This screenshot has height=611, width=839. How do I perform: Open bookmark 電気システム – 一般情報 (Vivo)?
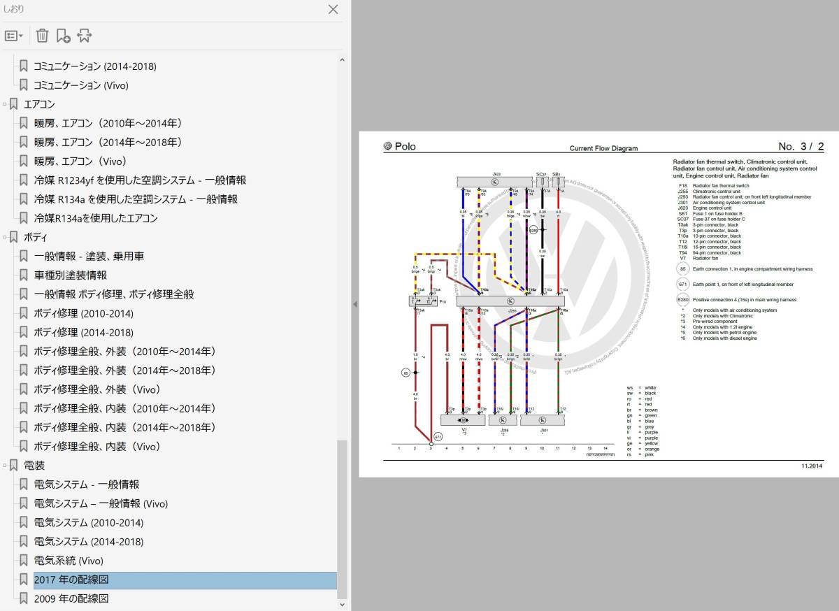[101, 503]
